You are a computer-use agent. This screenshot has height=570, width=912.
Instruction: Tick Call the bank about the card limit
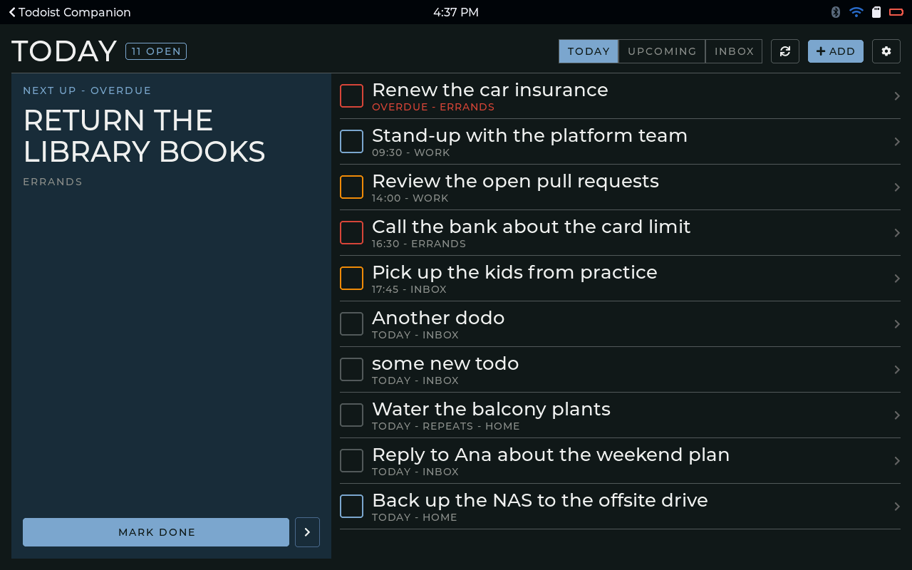click(x=351, y=233)
